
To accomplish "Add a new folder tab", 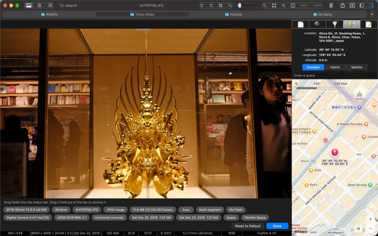I will pos(372,15).
